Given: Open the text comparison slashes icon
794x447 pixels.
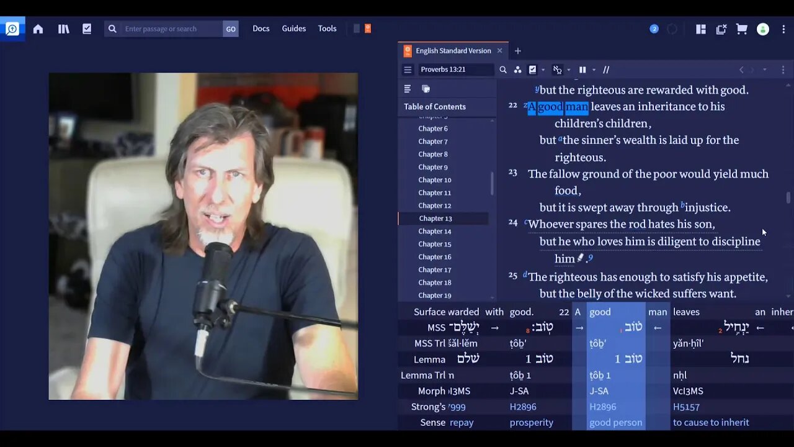Looking at the screenshot, I should 606,70.
